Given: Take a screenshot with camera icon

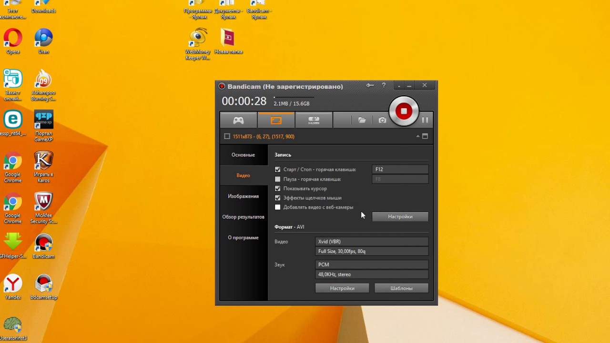Looking at the screenshot, I should (382, 121).
